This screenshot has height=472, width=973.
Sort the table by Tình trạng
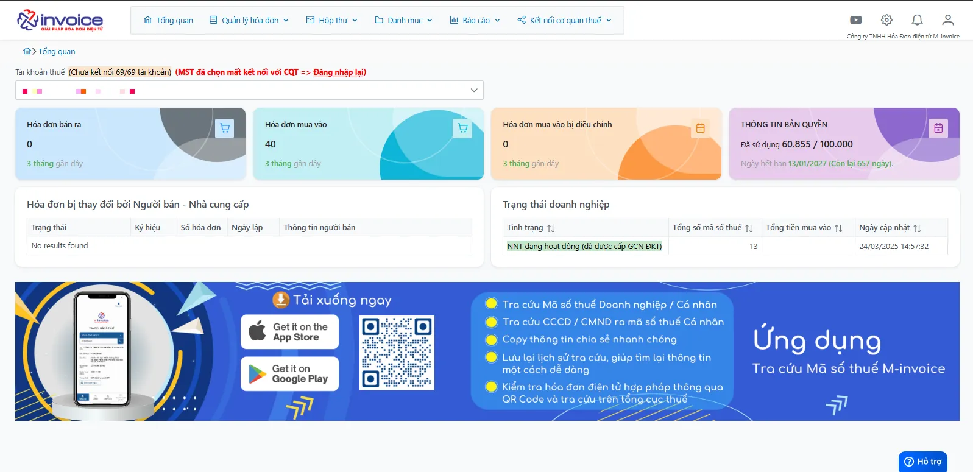(551, 228)
